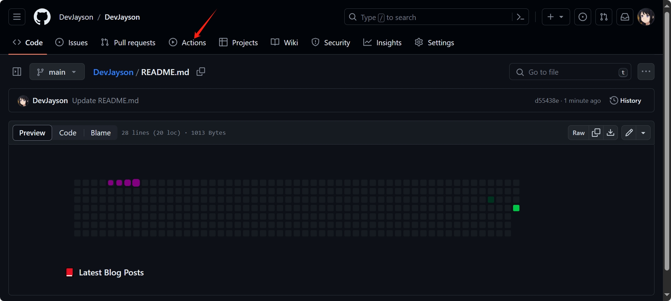Viewport: 671px width, 301px height.
Task: Open the hamburger navigation menu
Action: tap(17, 17)
